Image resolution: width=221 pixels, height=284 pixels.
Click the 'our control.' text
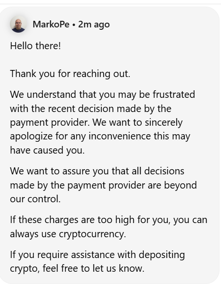point(35,199)
